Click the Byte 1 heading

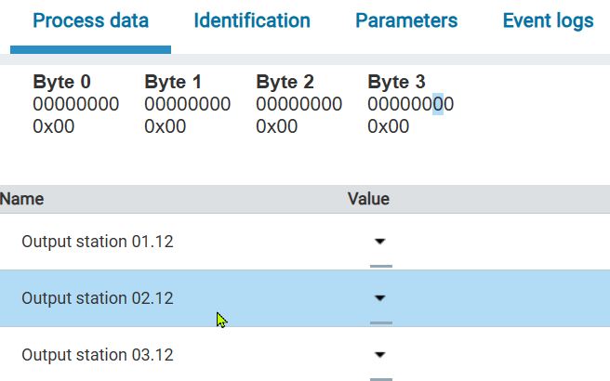(173, 82)
